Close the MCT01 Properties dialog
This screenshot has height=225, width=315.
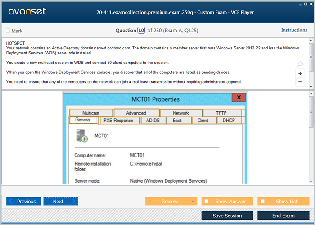[x=238, y=98]
